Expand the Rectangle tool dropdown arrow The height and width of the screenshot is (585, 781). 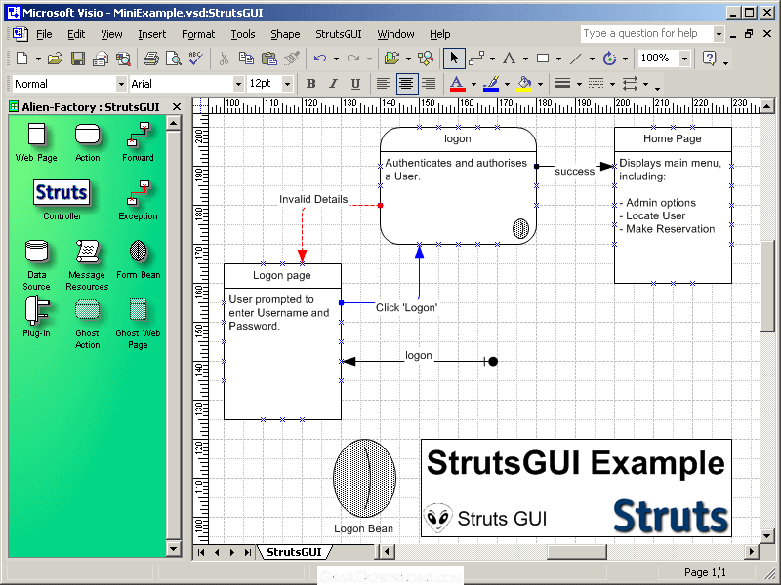(558, 58)
